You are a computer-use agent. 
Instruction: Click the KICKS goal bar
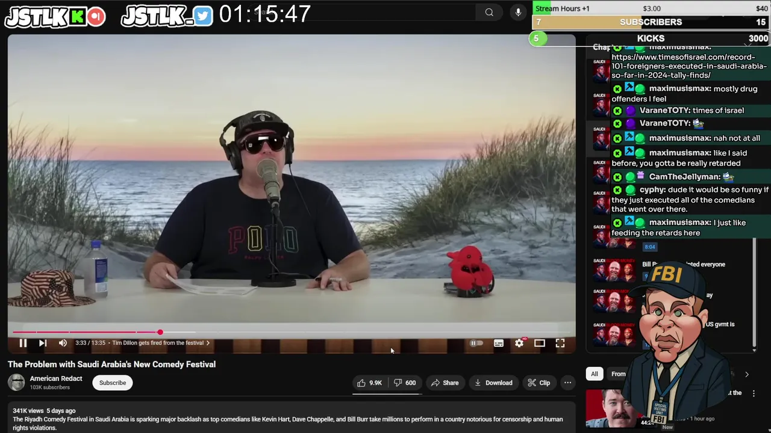651,38
